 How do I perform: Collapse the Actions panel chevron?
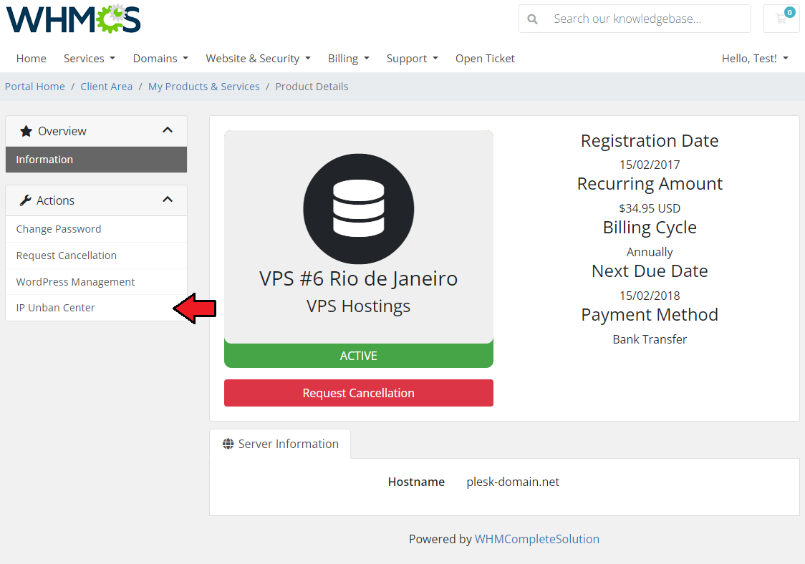pyautogui.click(x=168, y=200)
